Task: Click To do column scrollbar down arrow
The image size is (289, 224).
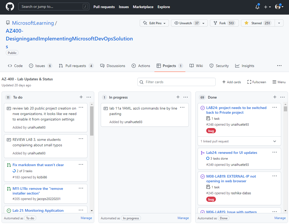Action: 92,210
